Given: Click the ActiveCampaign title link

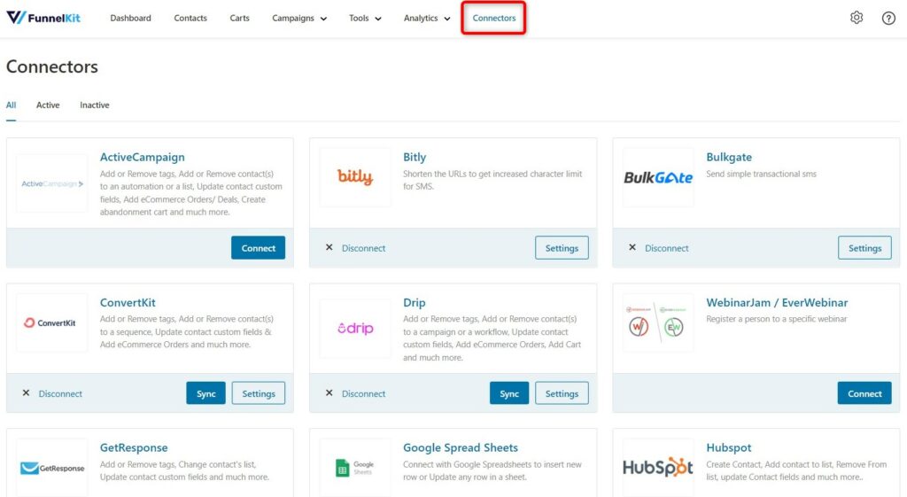Looking at the screenshot, I should [143, 157].
